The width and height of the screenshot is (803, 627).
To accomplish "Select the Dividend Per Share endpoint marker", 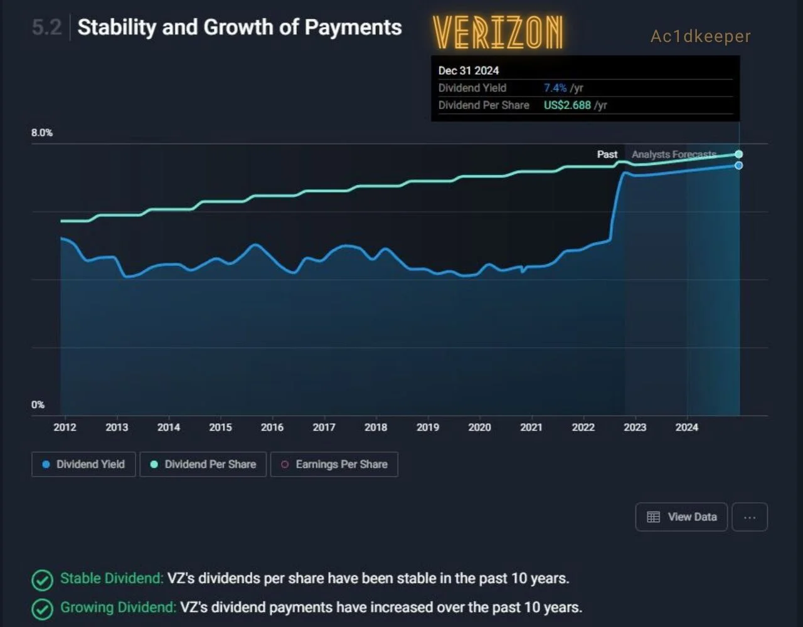I will coord(739,154).
